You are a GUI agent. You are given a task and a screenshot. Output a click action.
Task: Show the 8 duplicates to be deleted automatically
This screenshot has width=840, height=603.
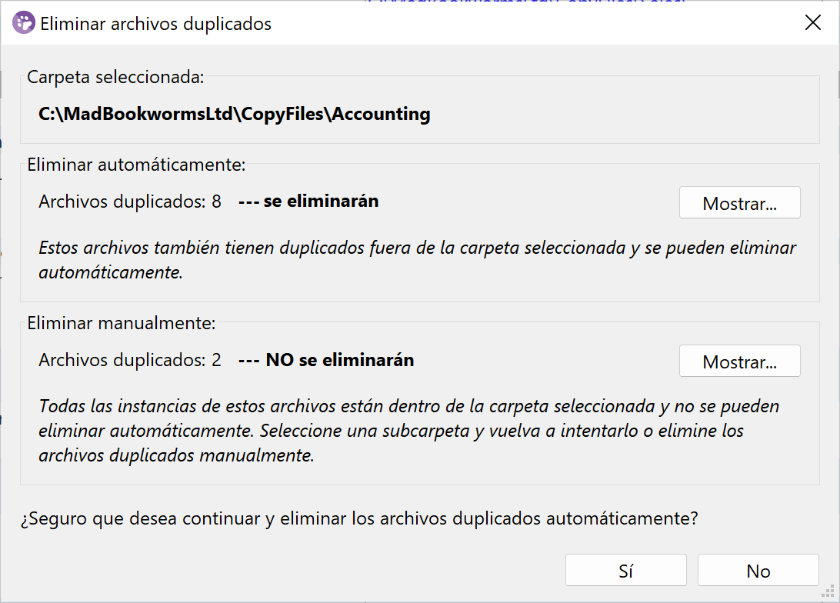(739, 203)
